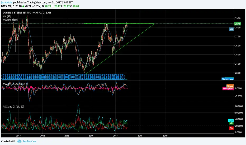Select the green DI+ label
Viewport: 246px width, 145px height.
tap(231, 123)
